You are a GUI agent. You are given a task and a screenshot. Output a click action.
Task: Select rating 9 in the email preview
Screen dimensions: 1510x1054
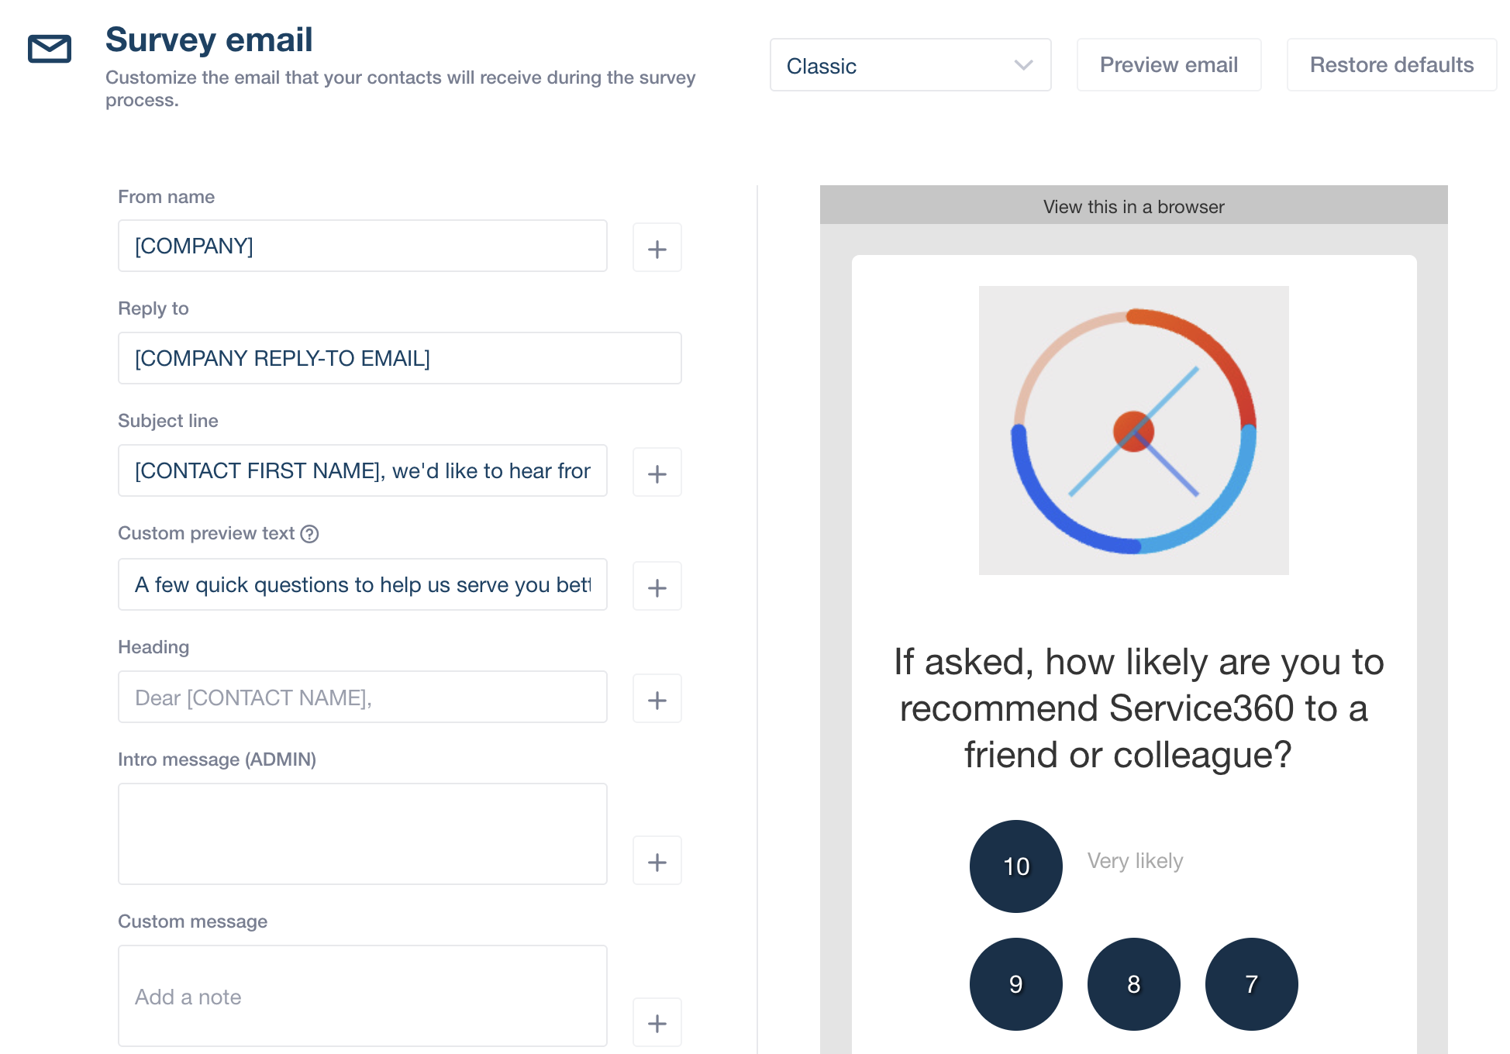click(x=1015, y=984)
